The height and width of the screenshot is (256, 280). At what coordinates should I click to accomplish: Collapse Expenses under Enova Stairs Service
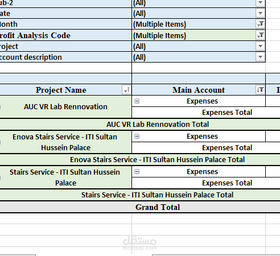(137, 137)
